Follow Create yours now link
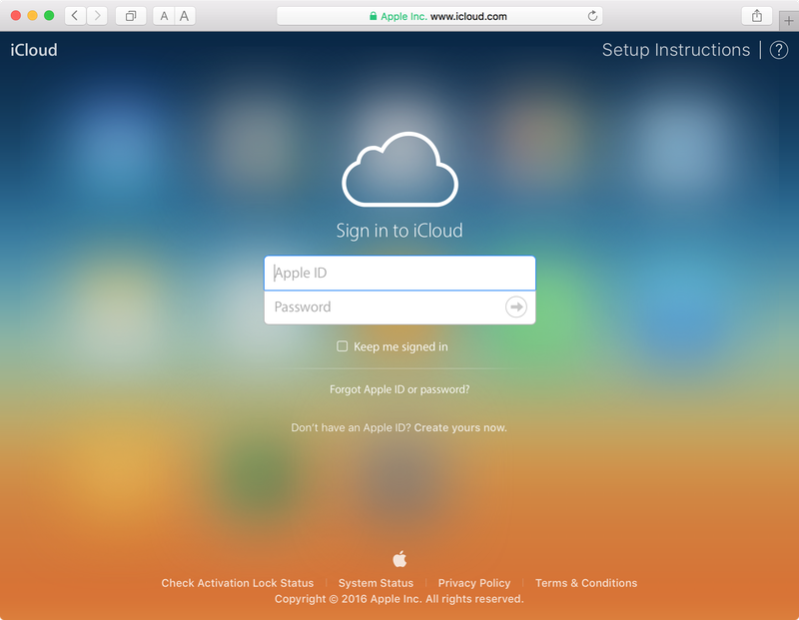 [x=460, y=428]
